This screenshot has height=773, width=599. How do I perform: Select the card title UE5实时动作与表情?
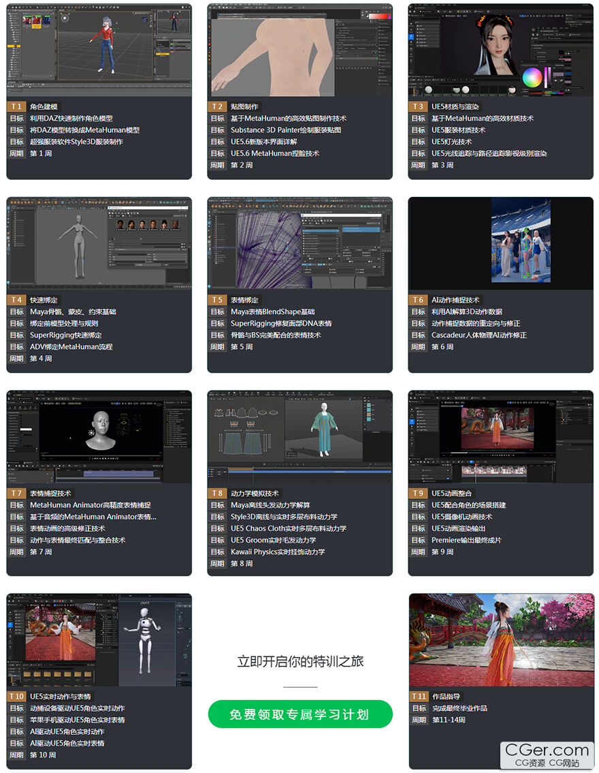pyautogui.click(x=61, y=696)
